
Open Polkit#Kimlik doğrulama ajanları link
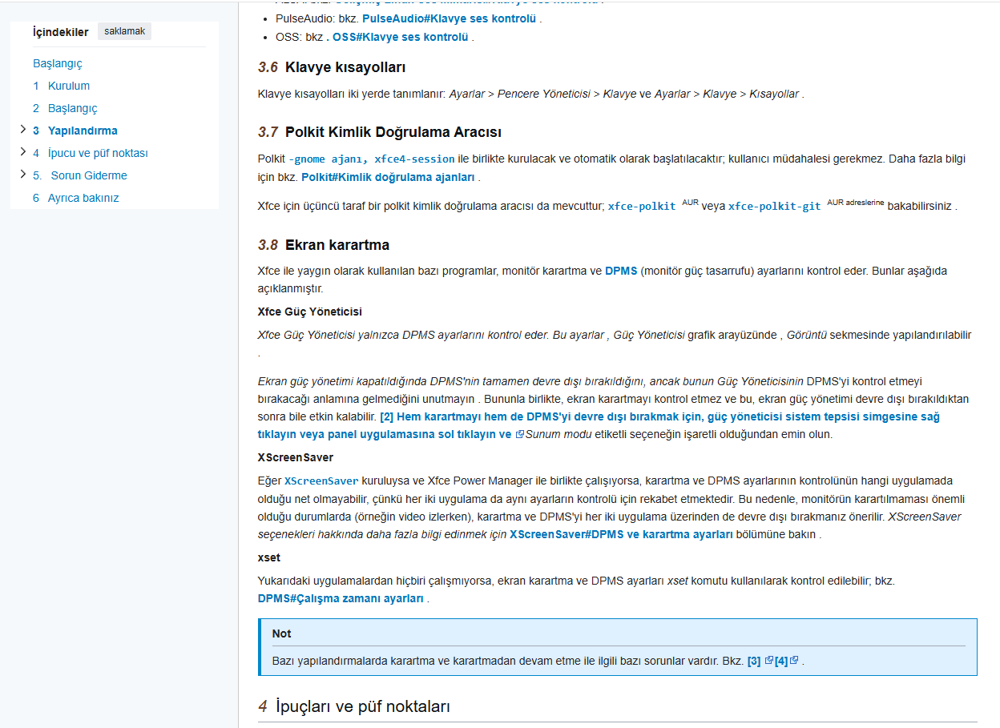click(x=388, y=177)
